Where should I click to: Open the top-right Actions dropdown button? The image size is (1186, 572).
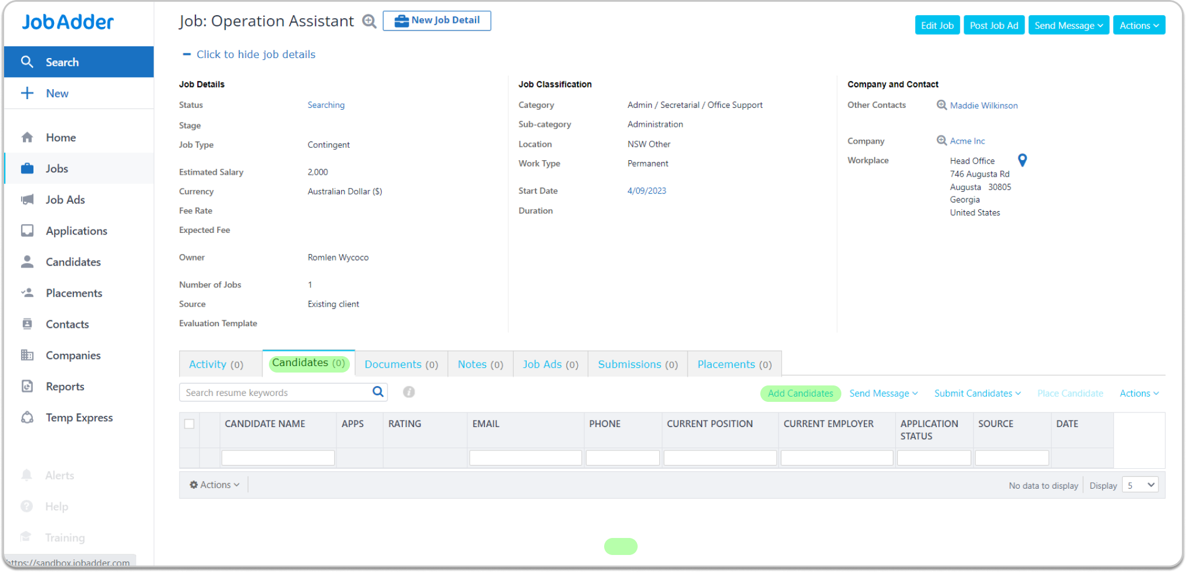point(1138,25)
